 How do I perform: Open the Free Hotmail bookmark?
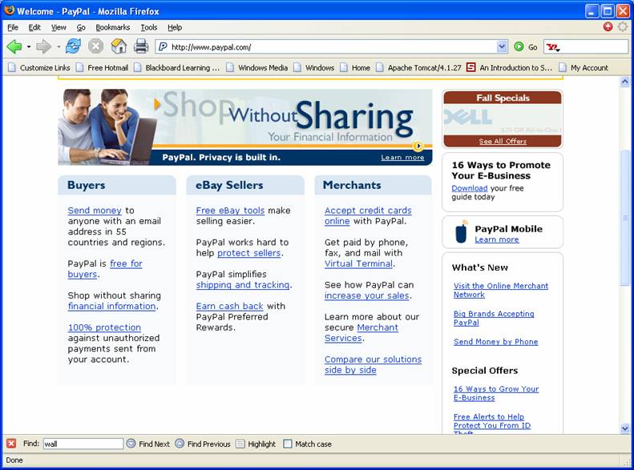pyautogui.click(x=103, y=68)
